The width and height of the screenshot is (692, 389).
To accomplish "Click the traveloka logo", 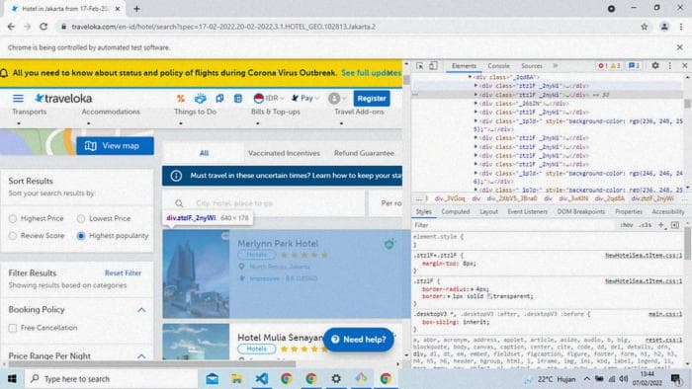I will click(63, 99).
